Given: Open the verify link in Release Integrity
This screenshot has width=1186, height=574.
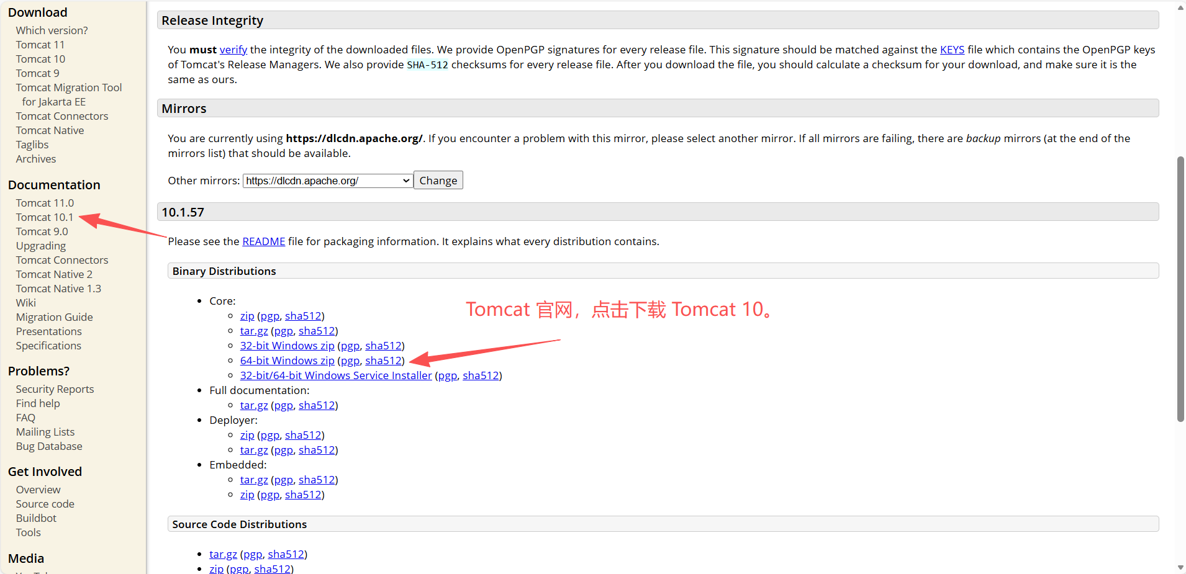Looking at the screenshot, I should [233, 50].
